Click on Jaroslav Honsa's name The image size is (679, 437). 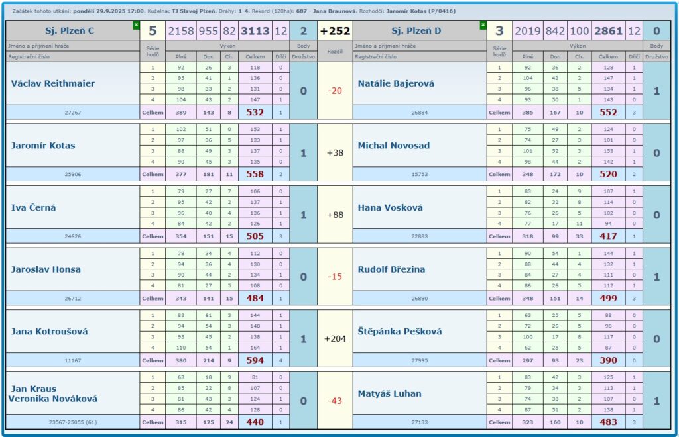tap(46, 269)
